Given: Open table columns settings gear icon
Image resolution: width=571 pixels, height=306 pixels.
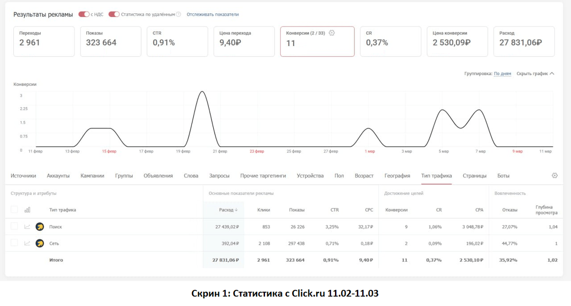Looking at the screenshot, I should click(x=554, y=176).
